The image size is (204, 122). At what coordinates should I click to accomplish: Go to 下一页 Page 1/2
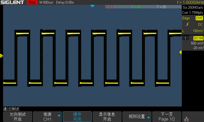pos(167,117)
